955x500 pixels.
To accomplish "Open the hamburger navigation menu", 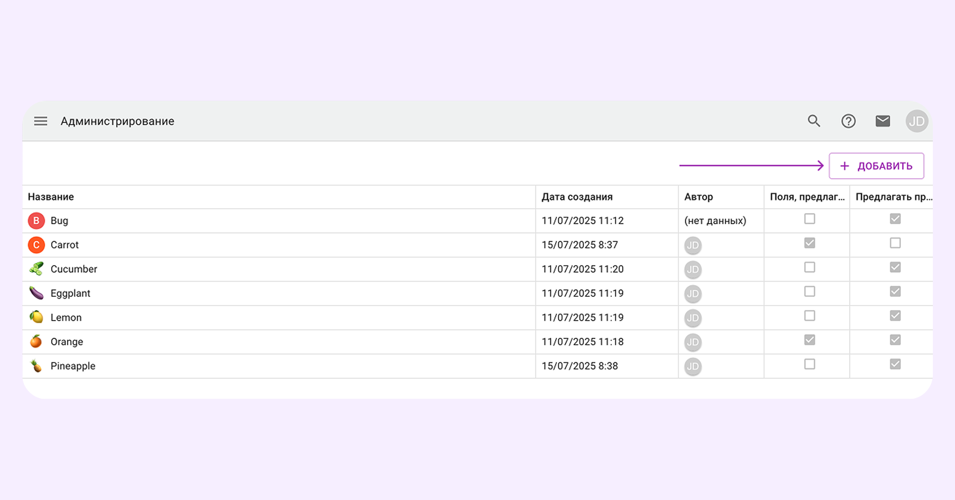I will pyautogui.click(x=41, y=121).
